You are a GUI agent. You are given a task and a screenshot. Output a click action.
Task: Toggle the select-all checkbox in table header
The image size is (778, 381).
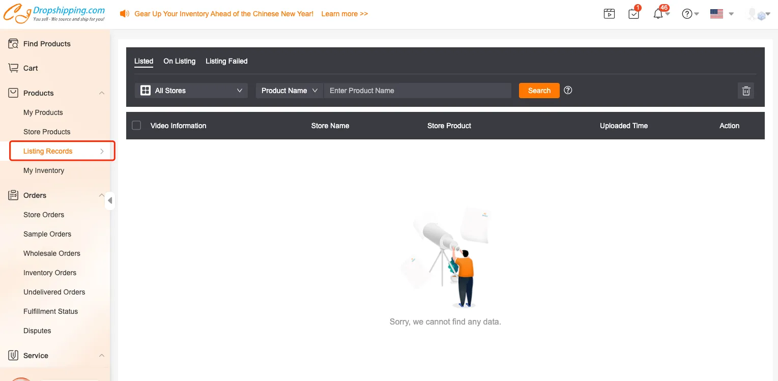(x=136, y=125)
